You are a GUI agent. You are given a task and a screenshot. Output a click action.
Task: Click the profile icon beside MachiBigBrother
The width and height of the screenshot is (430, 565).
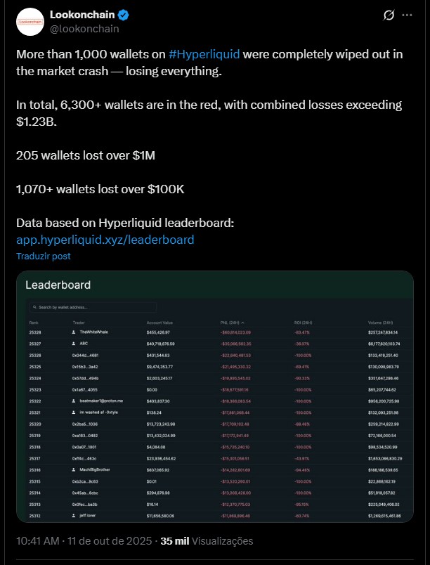(74, 469)
